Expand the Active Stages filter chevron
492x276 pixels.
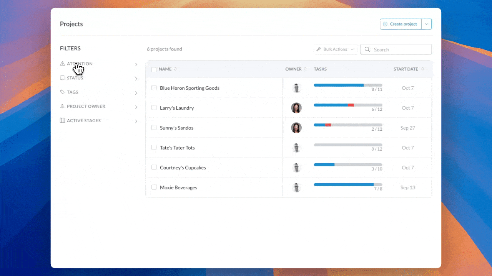(x=136, y=121)
